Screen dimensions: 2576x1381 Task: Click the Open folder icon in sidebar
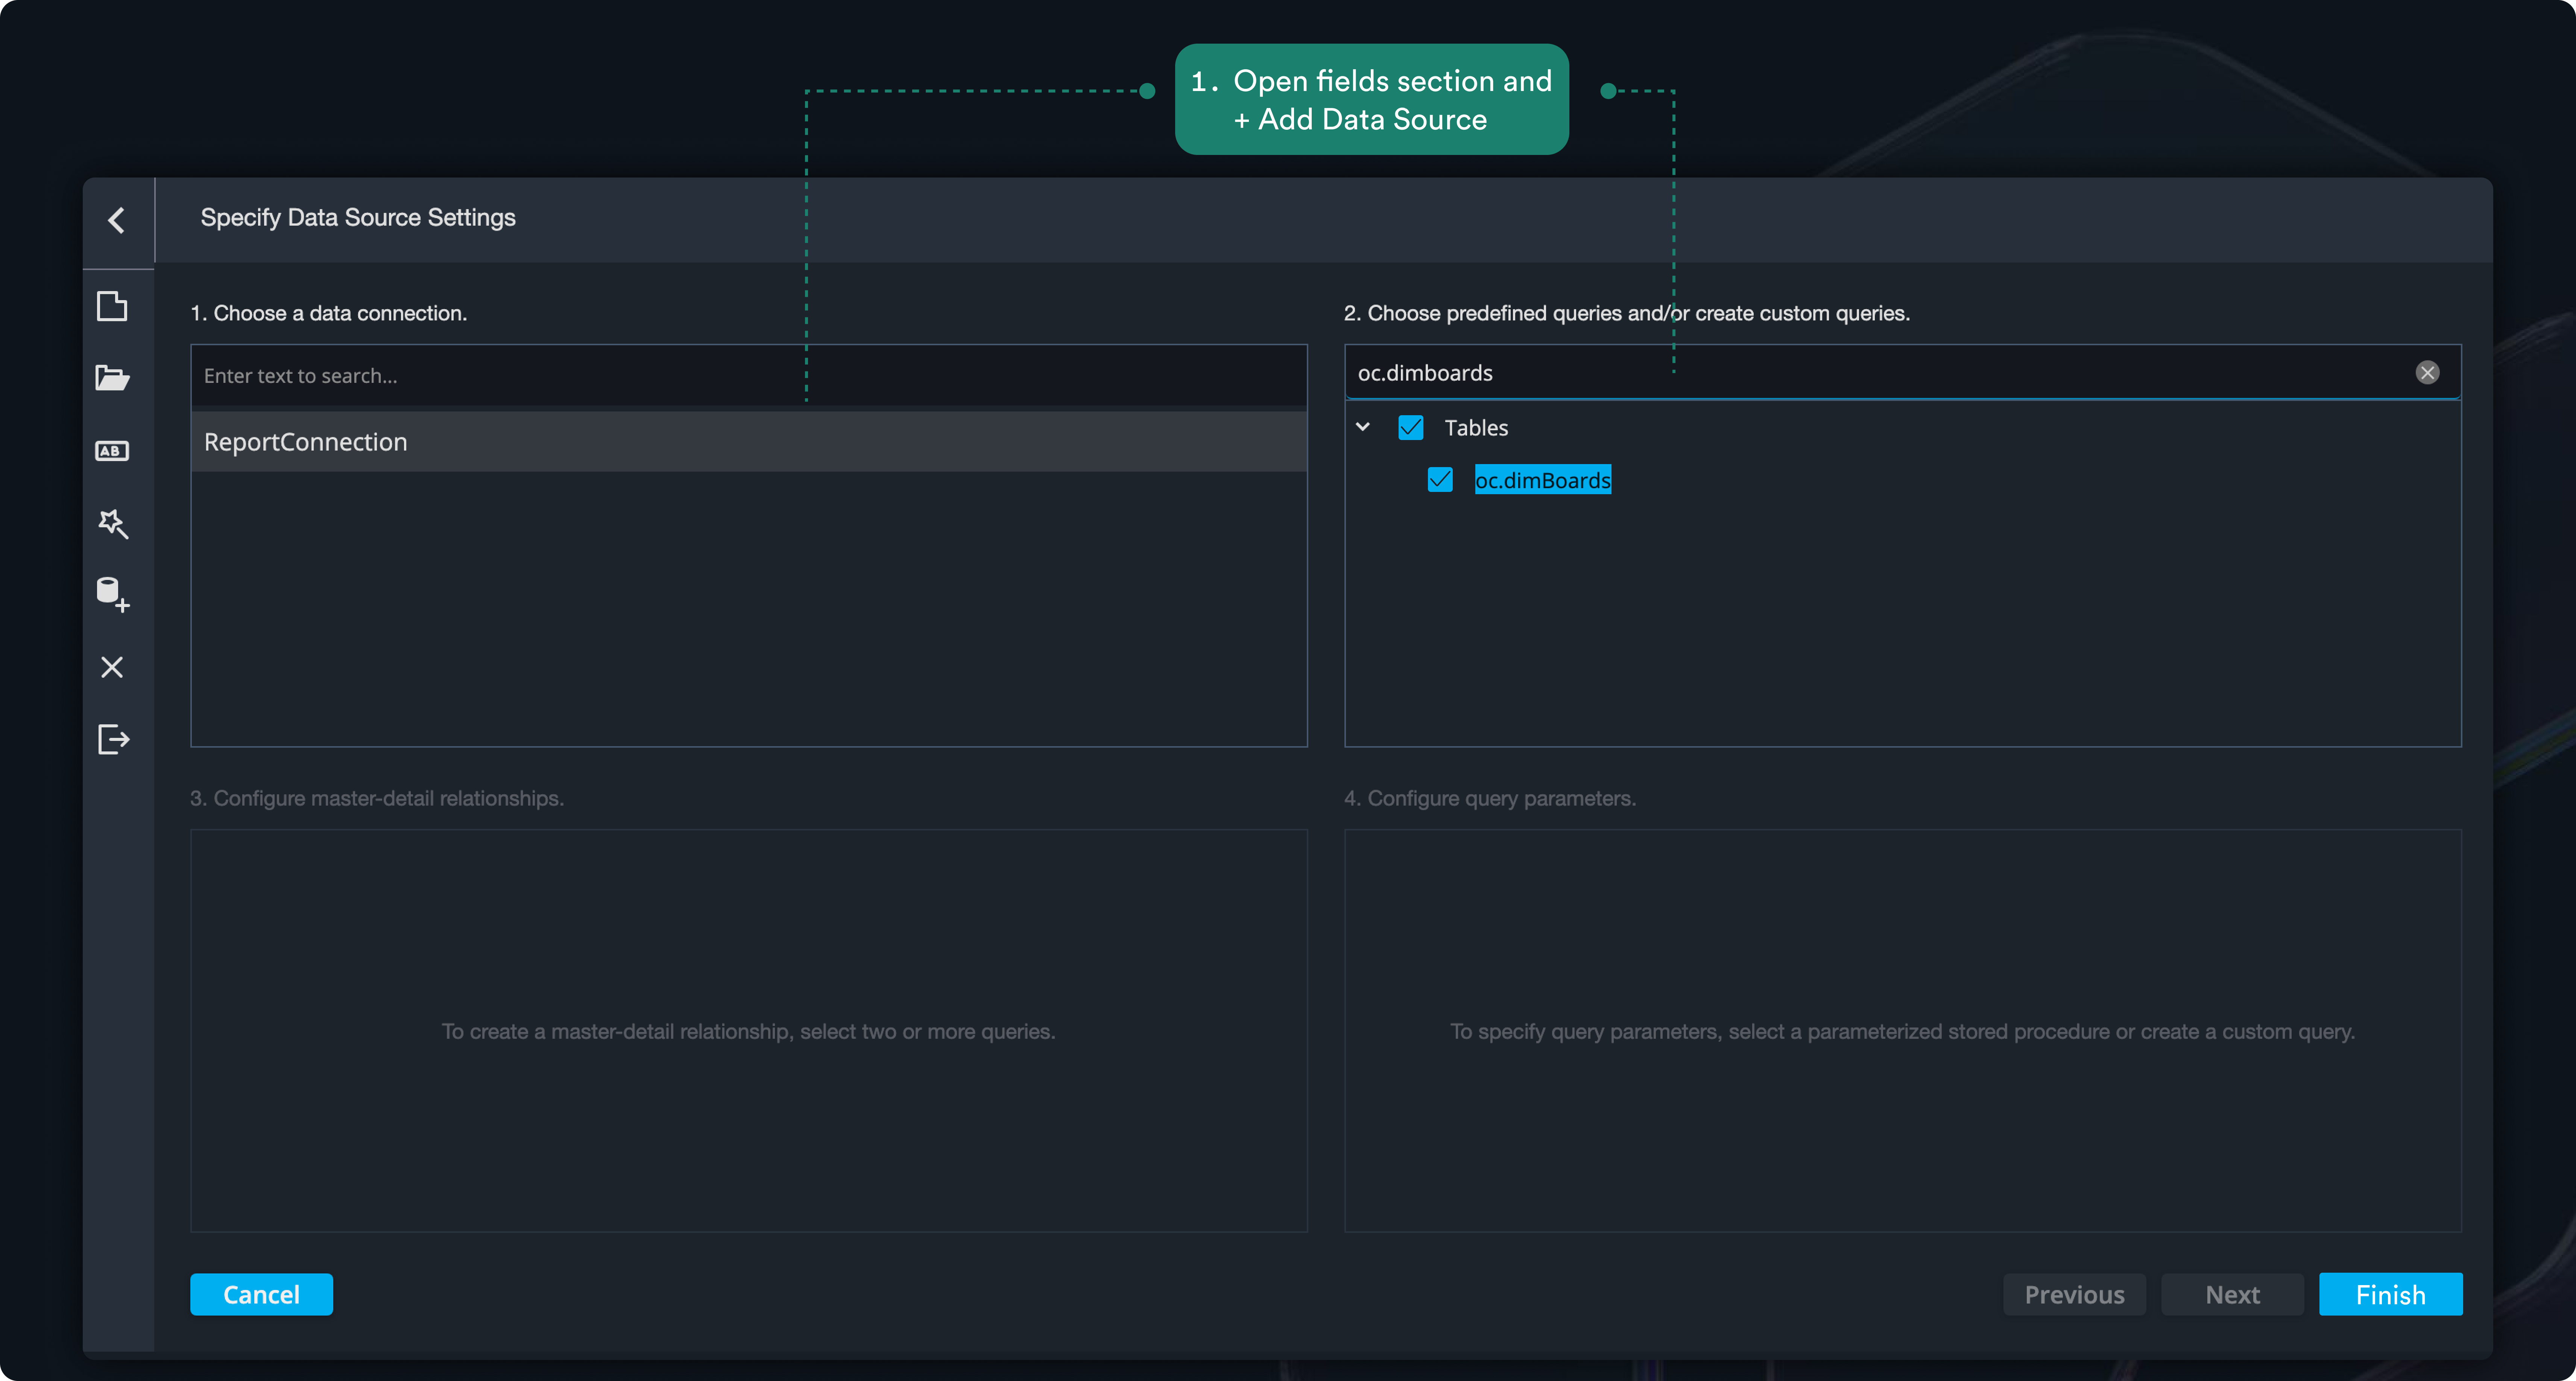click(112, 378)
